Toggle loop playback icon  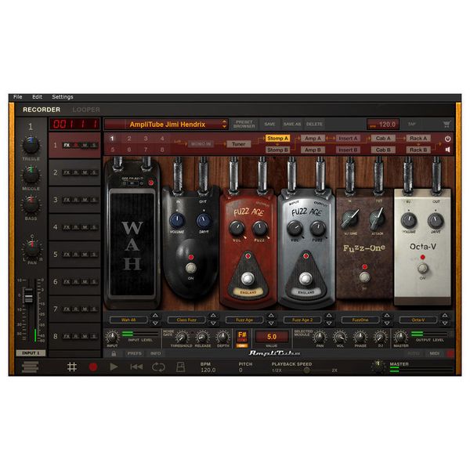(158, 367)
